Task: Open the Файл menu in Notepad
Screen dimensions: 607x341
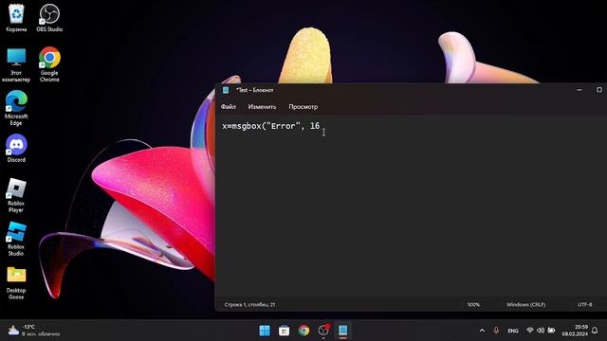Action: coord(229,107)
